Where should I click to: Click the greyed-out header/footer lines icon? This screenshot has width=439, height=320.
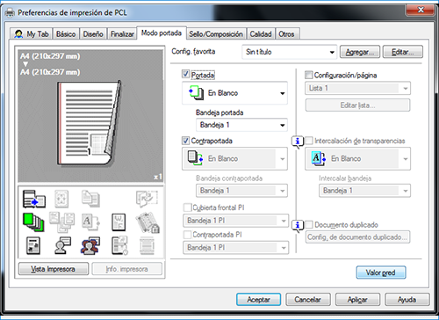pyautogui.click(x=147, y=245)
